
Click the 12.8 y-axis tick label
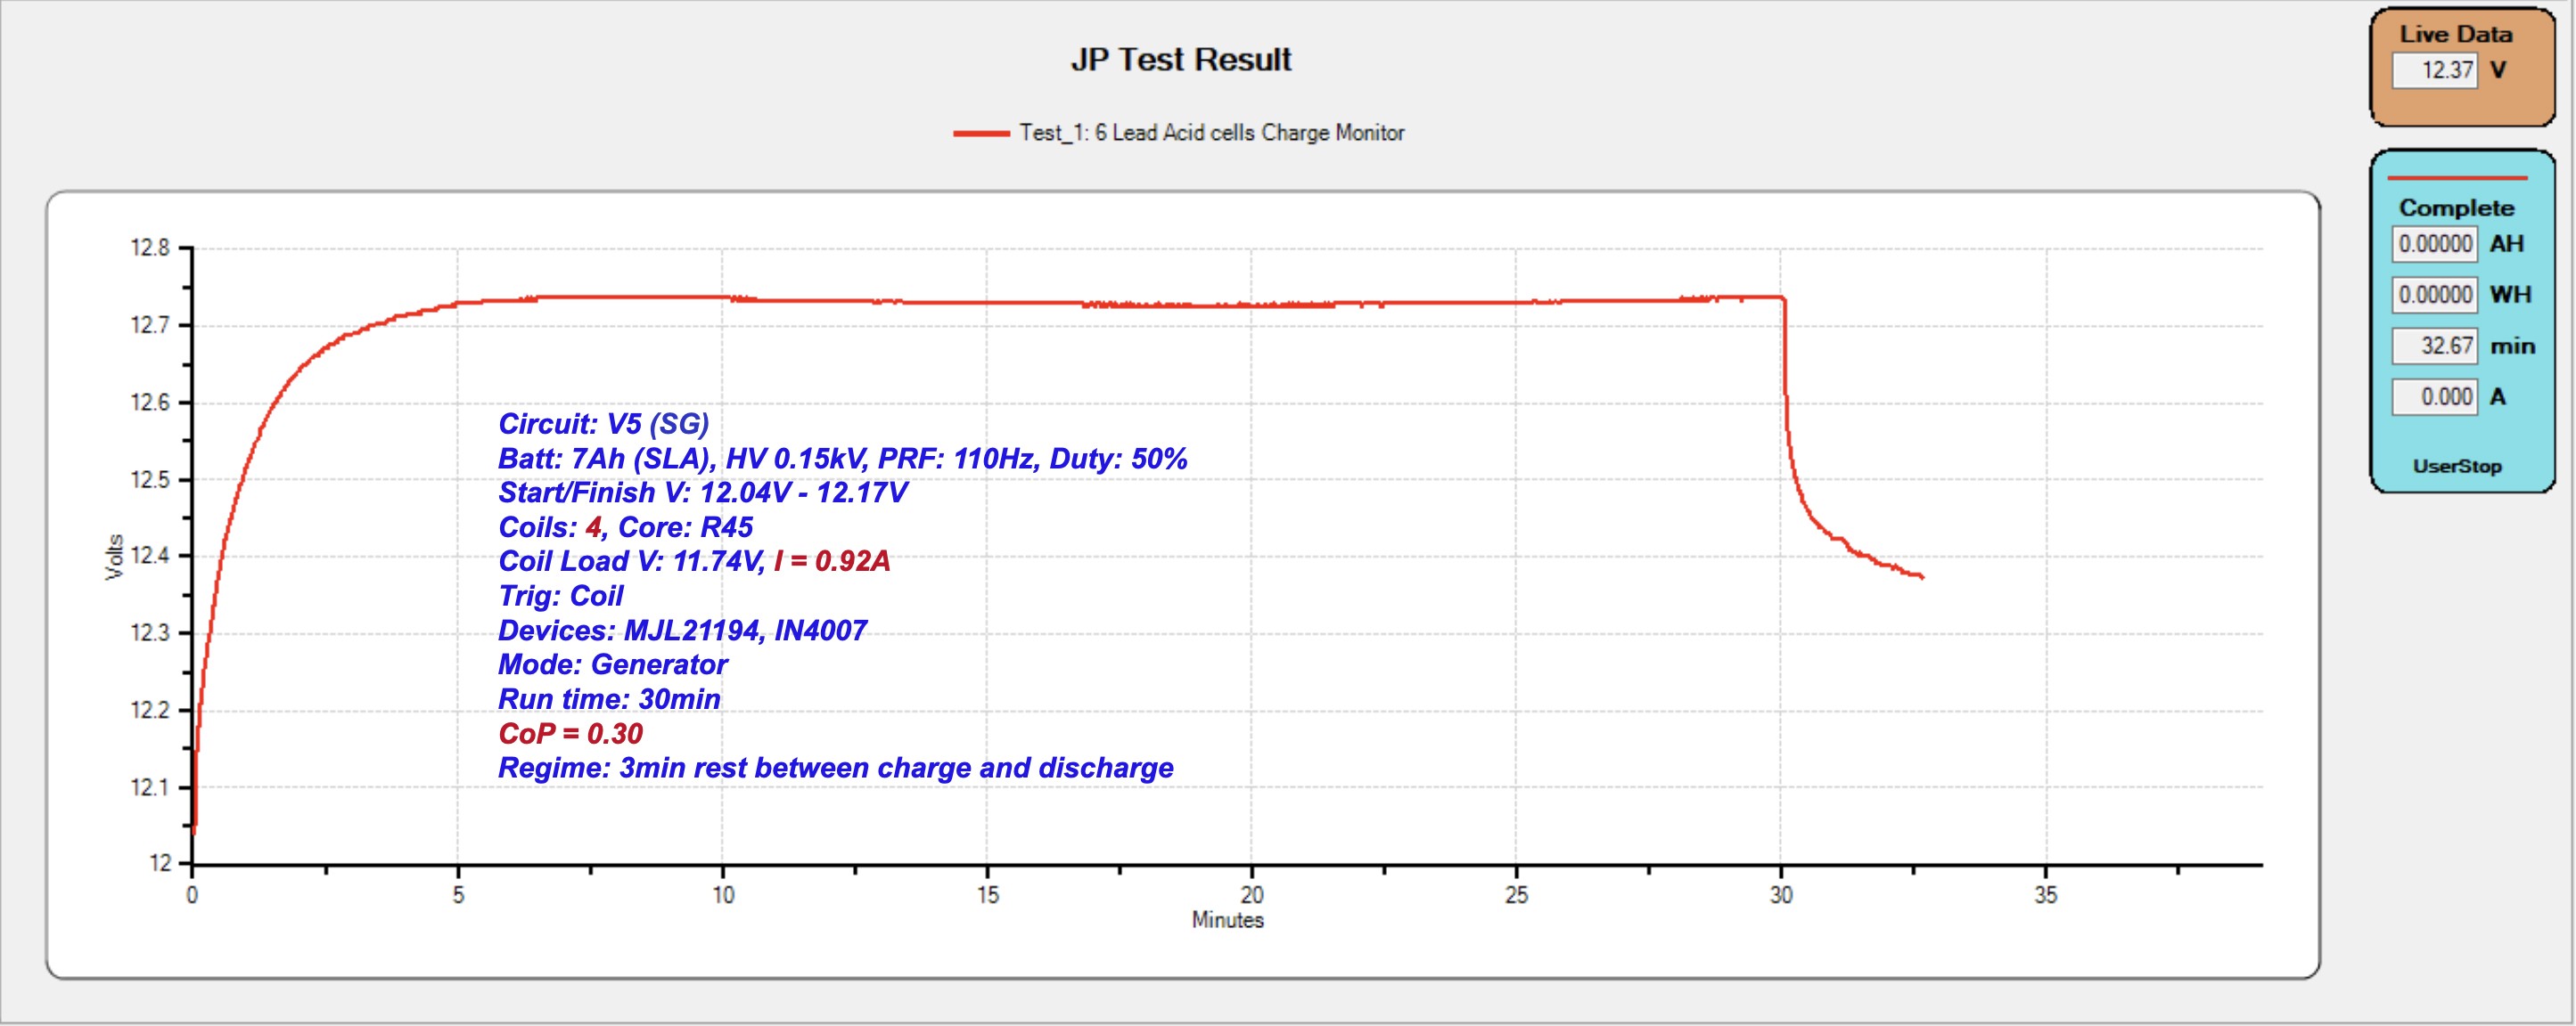coord(150,248)
